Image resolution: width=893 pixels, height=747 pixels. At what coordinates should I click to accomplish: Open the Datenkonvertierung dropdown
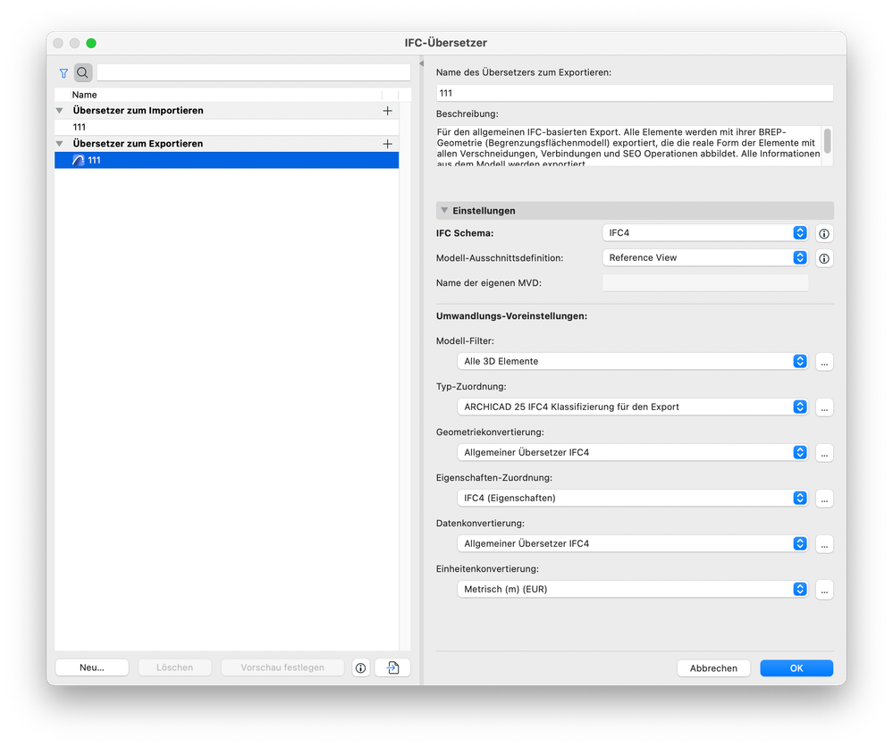point(632,544)
